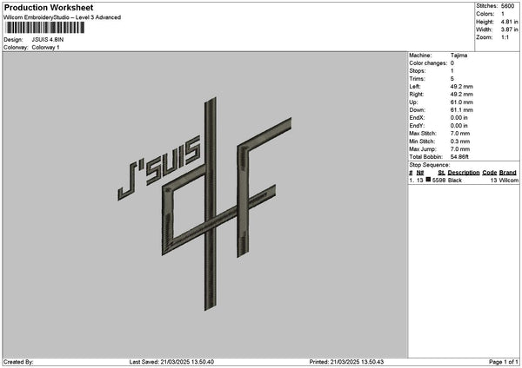Image resolution: width=522 pixels, height=368 pixels.
Task: Click the J'SUIS embroidered lettering in preview
Action: click(159, 167)
